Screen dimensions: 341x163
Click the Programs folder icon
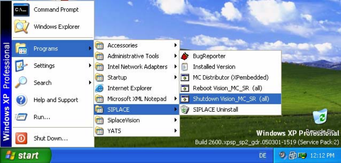21,49
